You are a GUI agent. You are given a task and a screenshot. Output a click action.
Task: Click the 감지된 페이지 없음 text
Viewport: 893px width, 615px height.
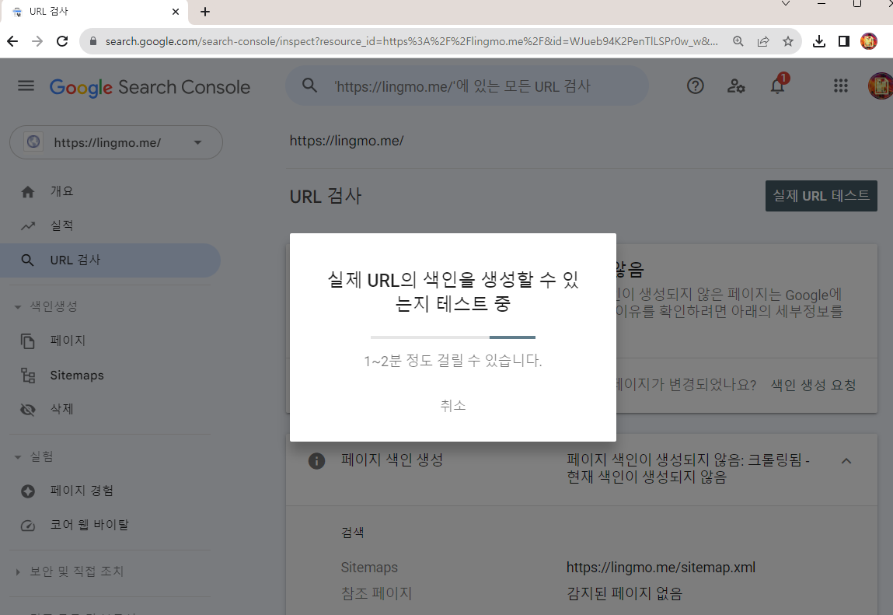click(624, 594)
